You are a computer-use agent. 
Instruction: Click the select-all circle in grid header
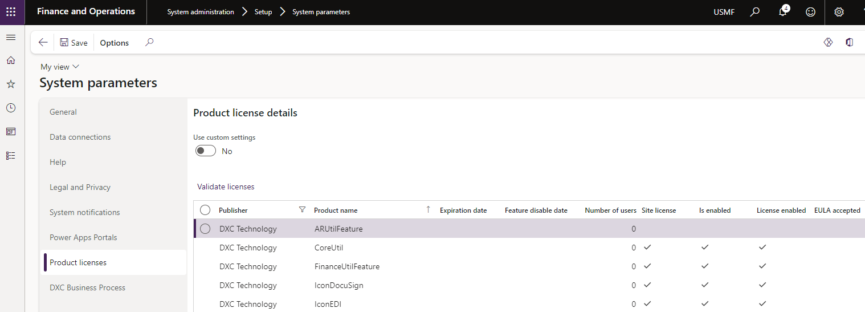(x=205, y=210)
